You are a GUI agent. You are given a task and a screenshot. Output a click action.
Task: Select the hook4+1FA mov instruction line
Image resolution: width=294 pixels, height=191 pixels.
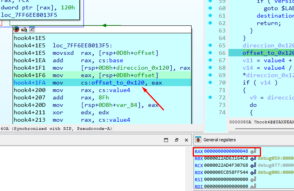pos(102,83)
